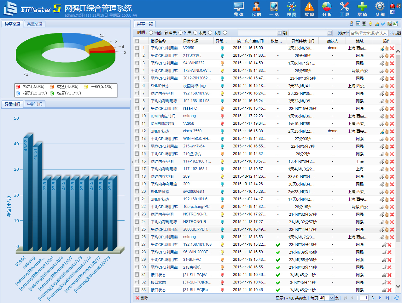Open the 系统 system settings module
The image size is (402, 303).
tap(380, 9)
